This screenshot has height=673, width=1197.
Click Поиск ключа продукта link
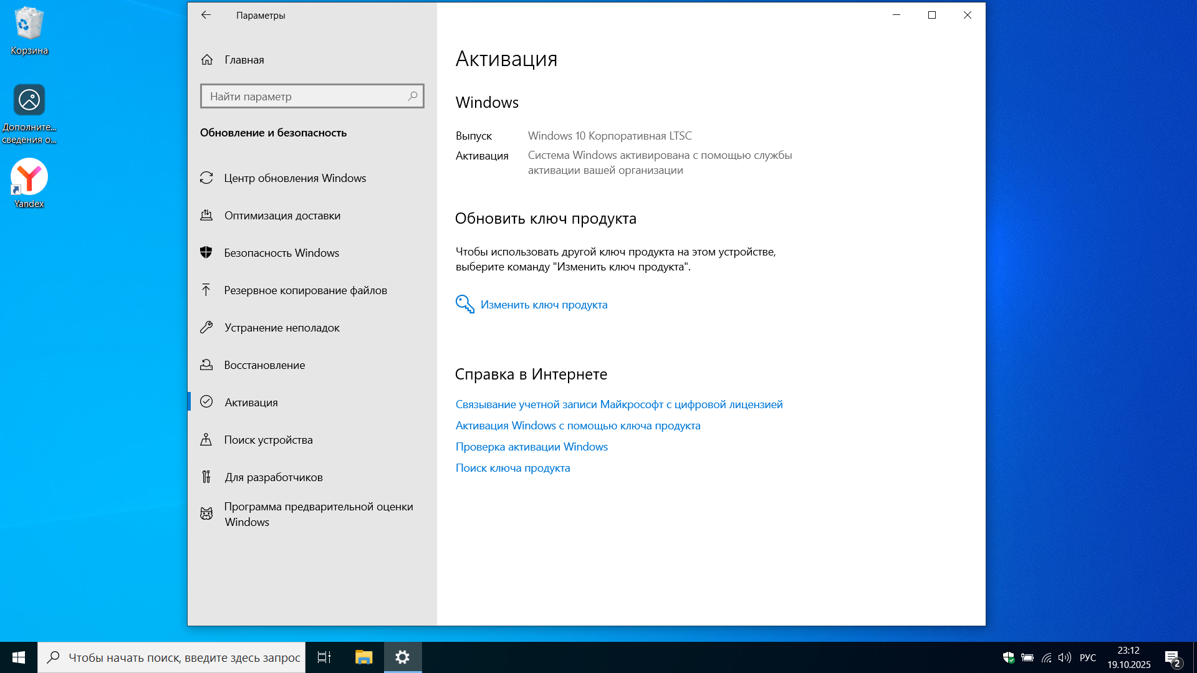click(512, 468)
